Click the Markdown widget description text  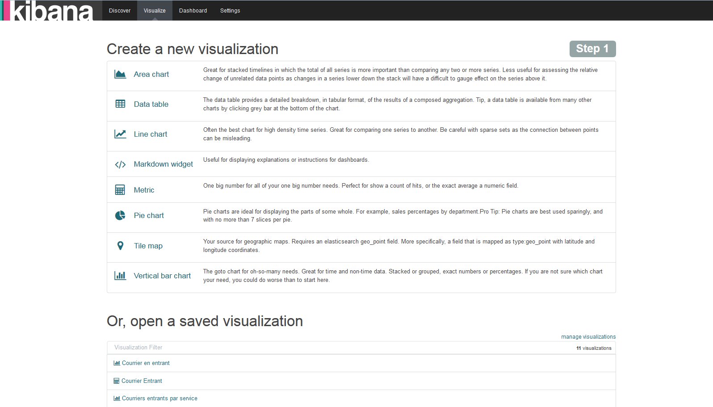coord(286,160)
